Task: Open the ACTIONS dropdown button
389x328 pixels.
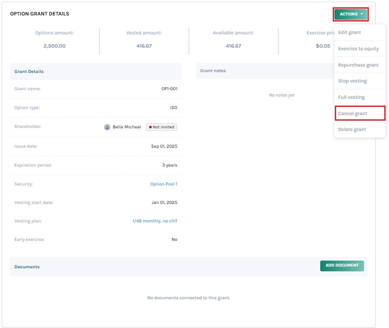Action: click(x=351, y=14)
